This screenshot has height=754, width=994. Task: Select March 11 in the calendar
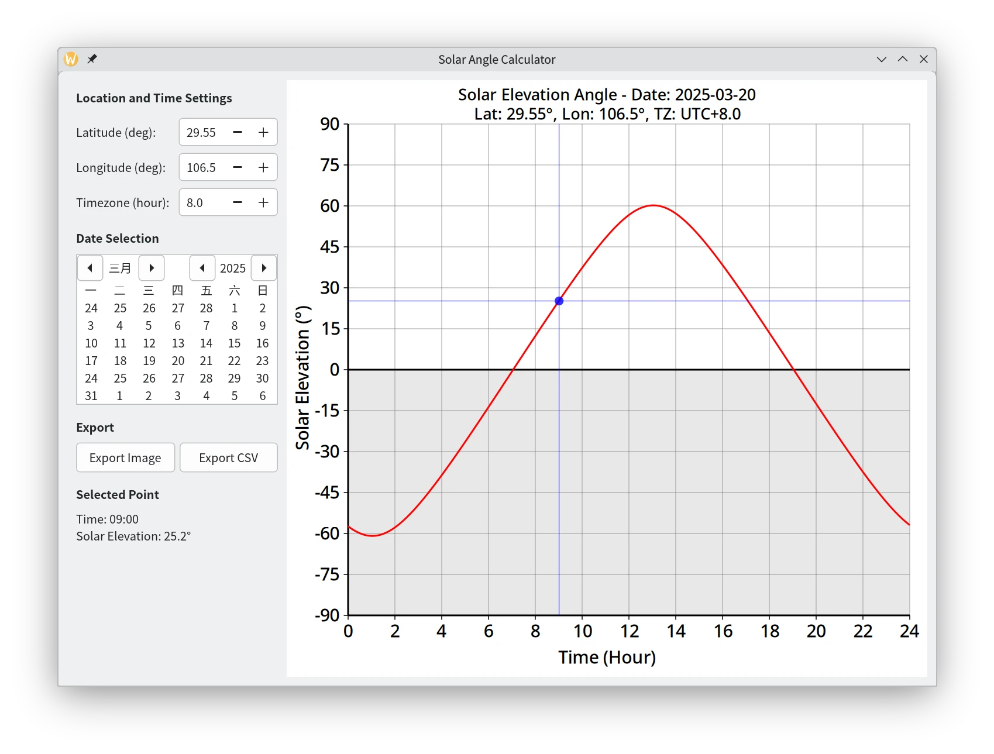pyautogui.click(x=120, y=343)
